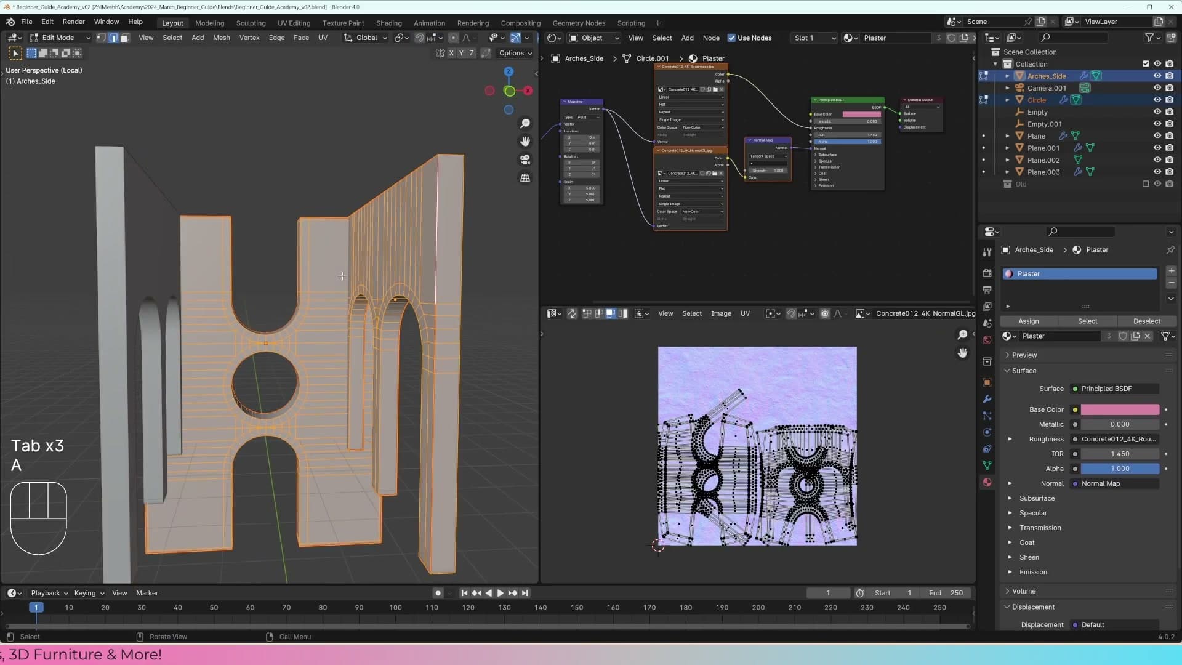Enable the Old collection checkbox

click(1146, 184)
